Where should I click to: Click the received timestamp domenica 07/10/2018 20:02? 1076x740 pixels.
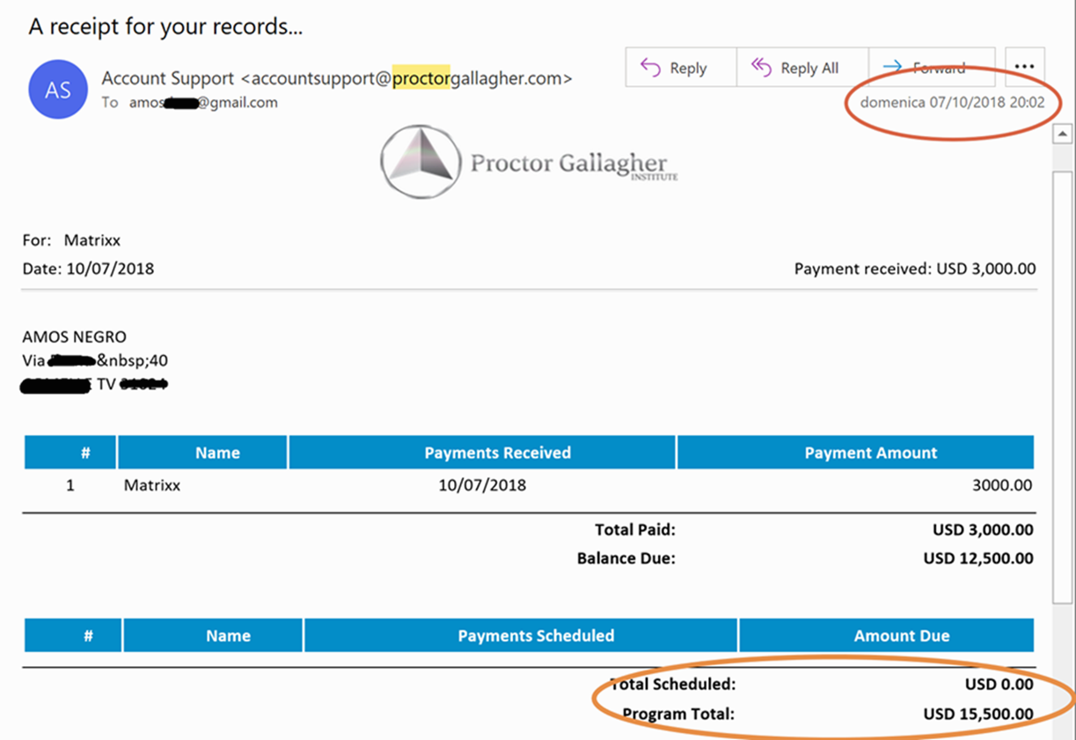(x=952, y=102)
